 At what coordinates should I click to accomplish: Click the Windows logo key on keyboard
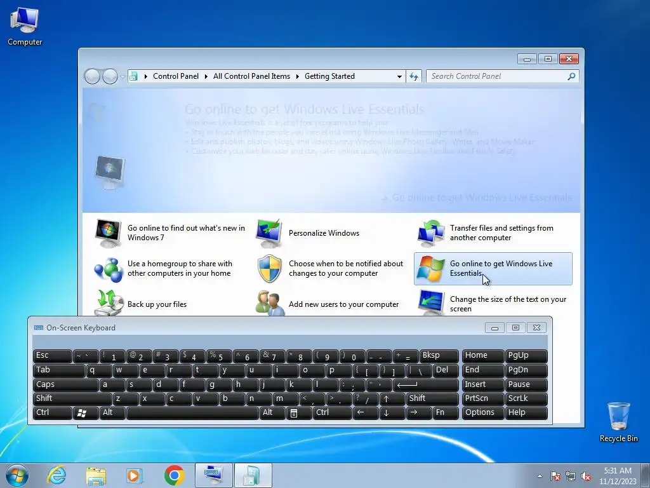pyautogui.click(x=86, y=413)
